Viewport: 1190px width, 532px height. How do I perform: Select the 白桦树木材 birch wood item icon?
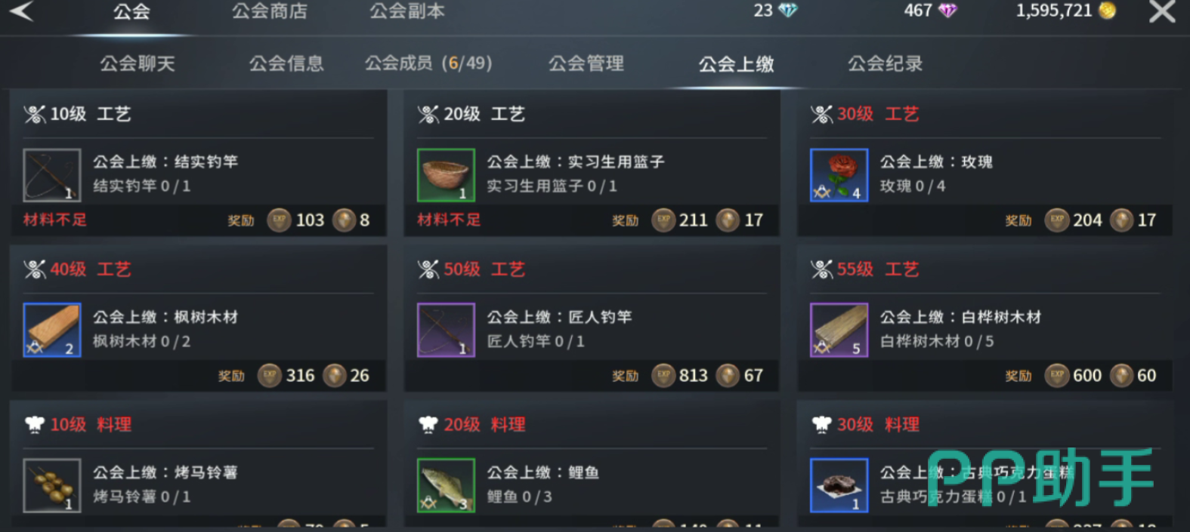(839, 331)
